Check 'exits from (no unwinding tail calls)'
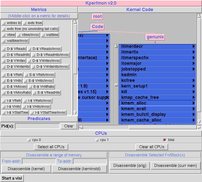The width and height of the screenshot is (202, 182). [4, 29]
